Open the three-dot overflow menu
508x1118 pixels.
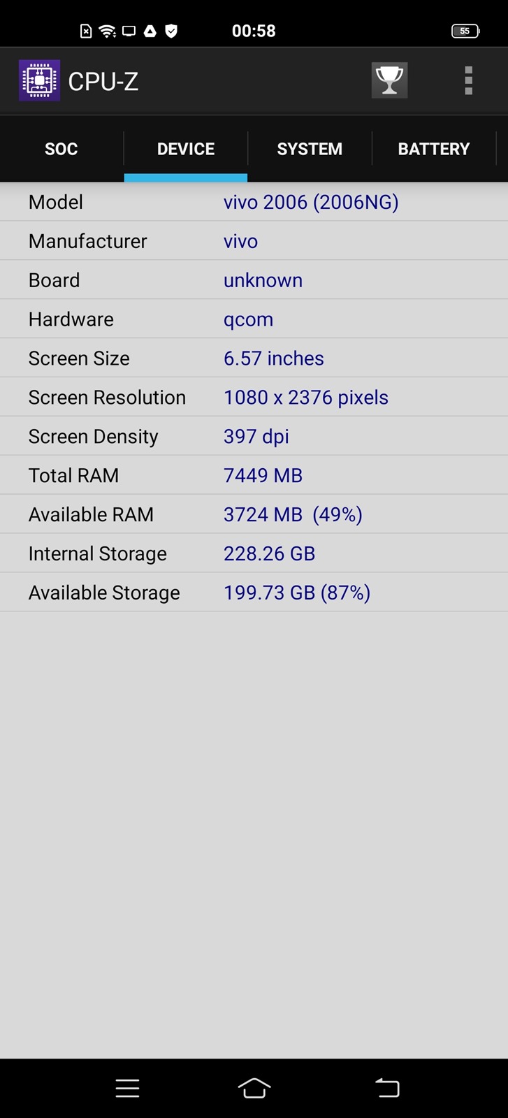coord(468,80)
